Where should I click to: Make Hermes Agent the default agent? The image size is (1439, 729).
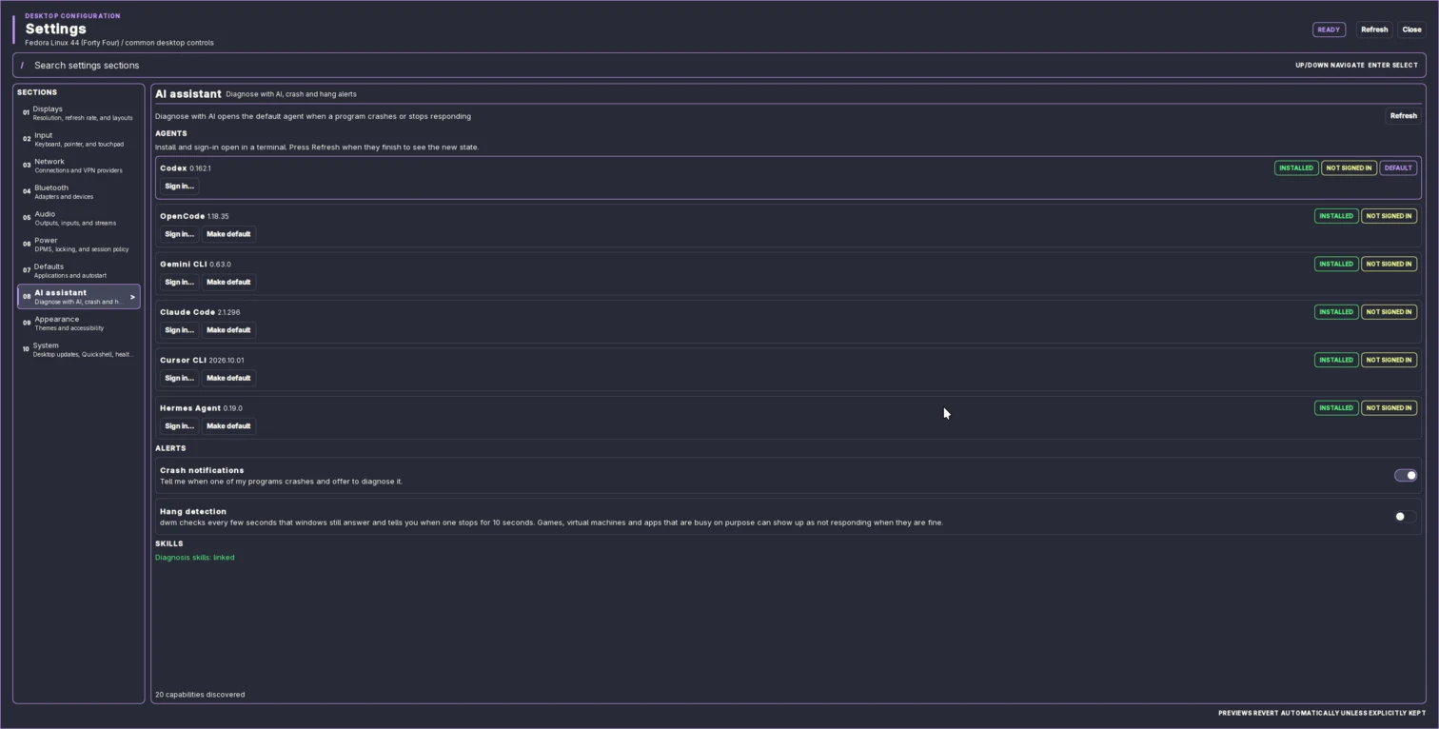pyautogui.click(x=228, y=426)
